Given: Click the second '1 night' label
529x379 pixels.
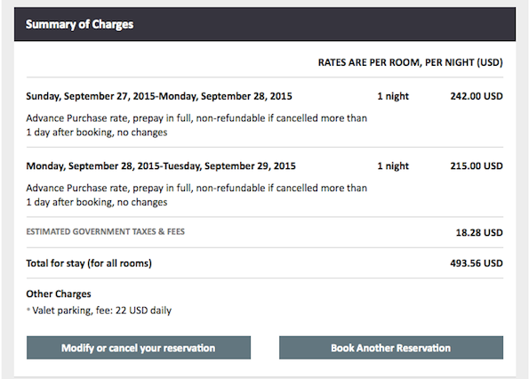Looking at the screenshot, I should 393,166.
